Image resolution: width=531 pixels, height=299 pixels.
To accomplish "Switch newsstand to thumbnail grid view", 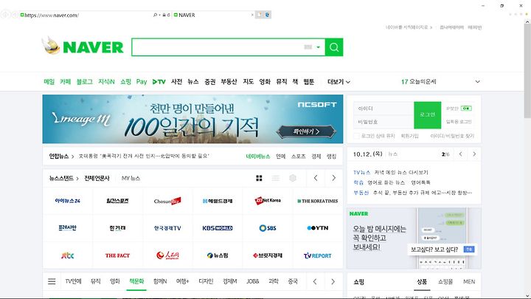I will (x=259, y=178).
